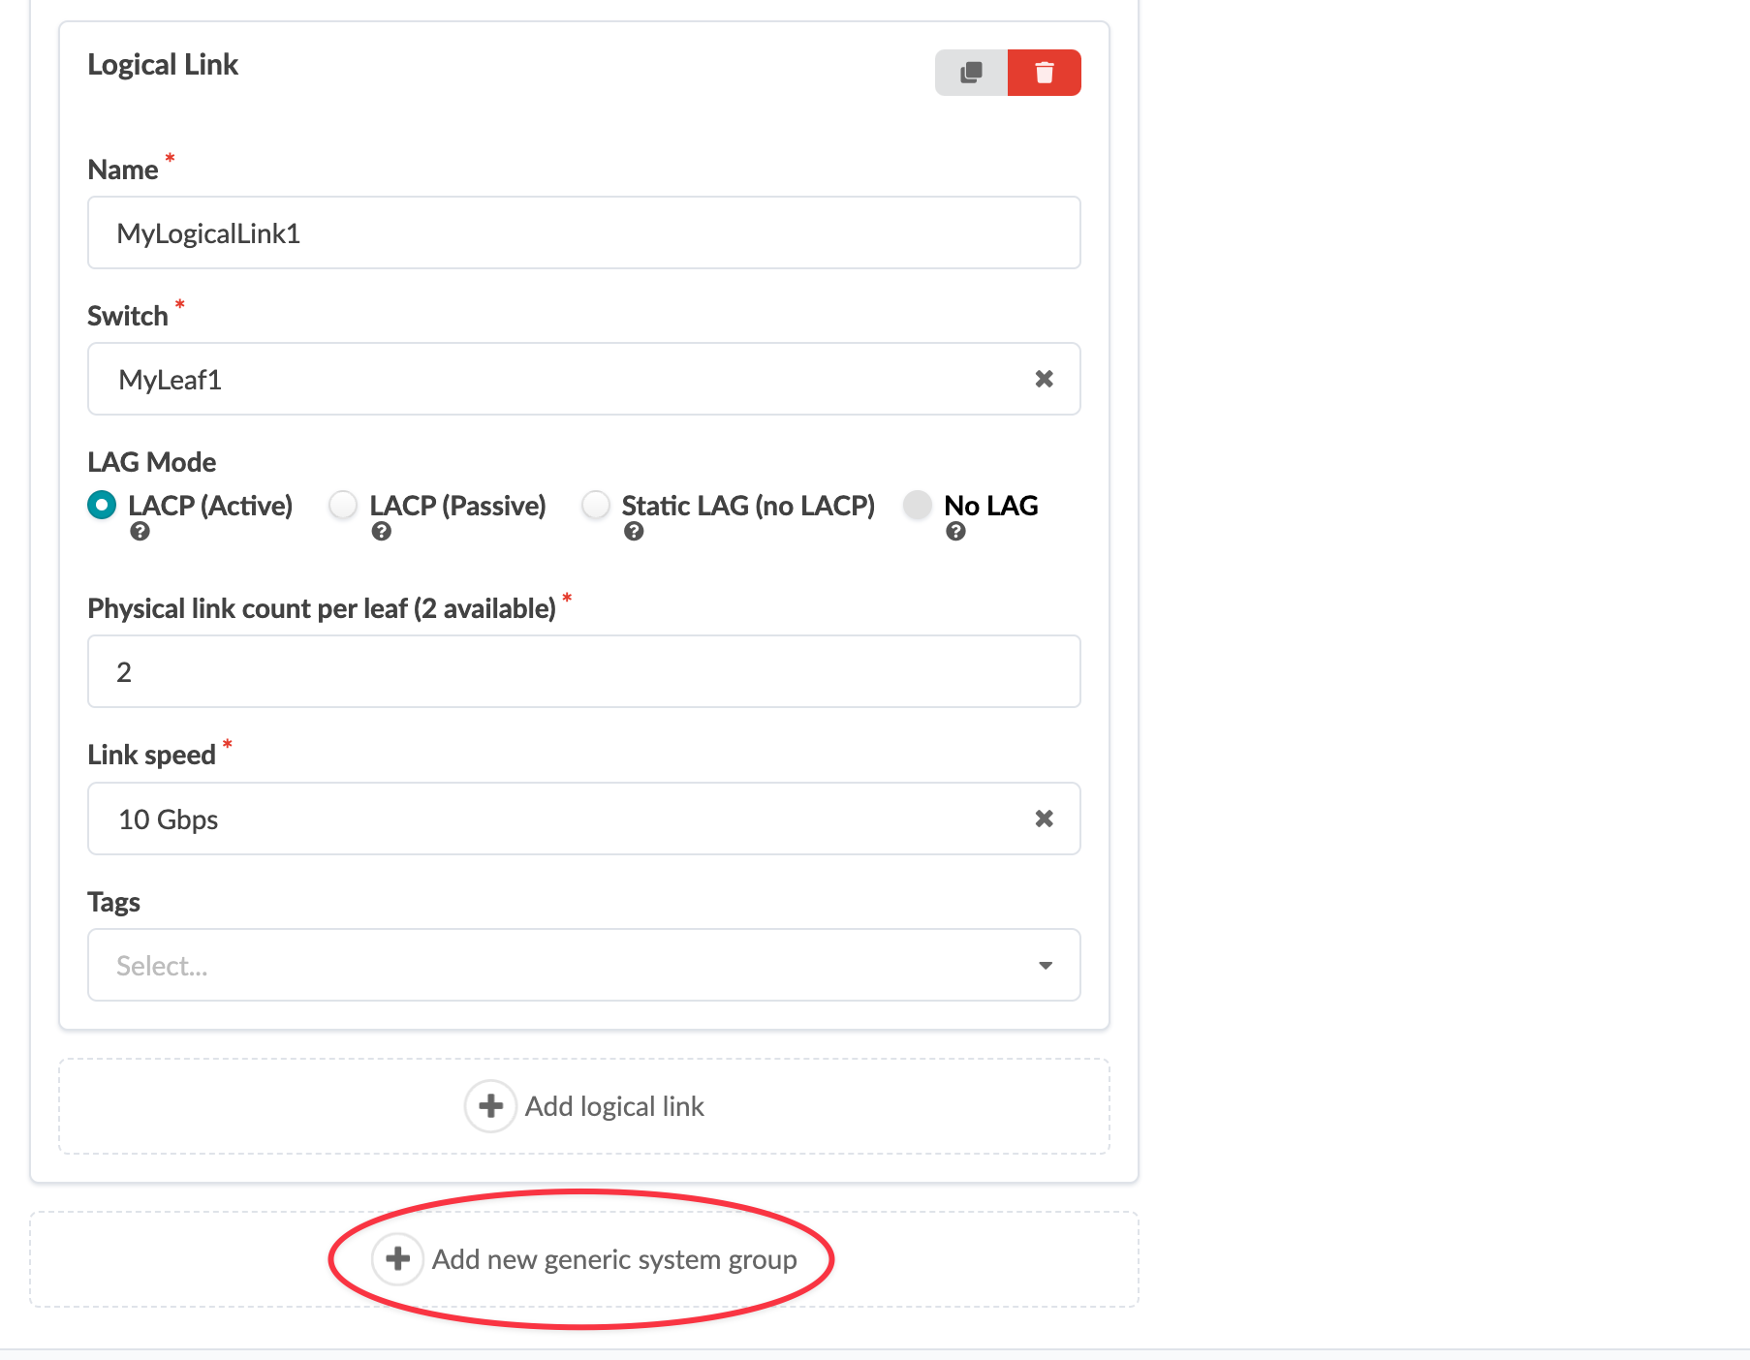Image resolution: width=1750 pixels, height=1360 pixels.
Task: Open help for LACP (Active)
Action: [141, 531]
